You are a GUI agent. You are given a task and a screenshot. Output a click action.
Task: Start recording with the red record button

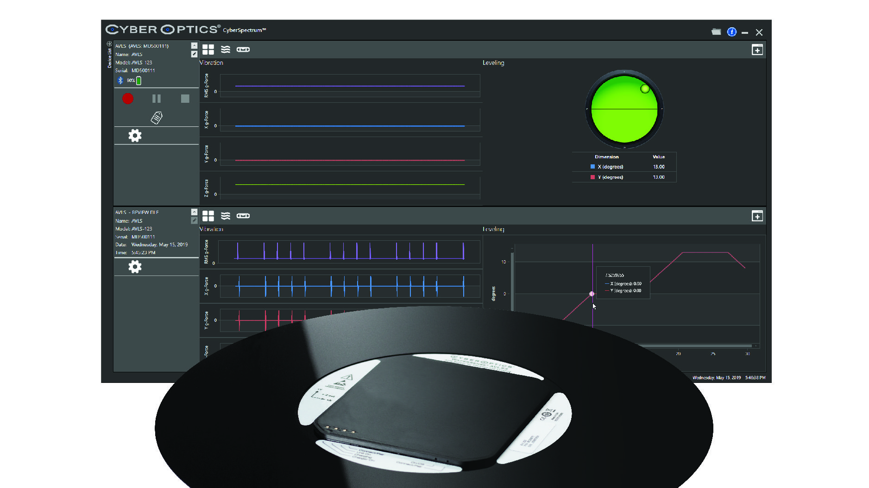click(128, 99)
